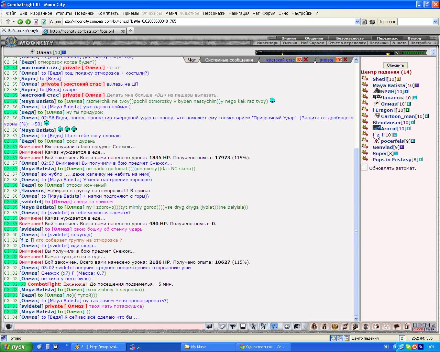Open dropdown arrow next to cross icon

[x=13, y=22]
